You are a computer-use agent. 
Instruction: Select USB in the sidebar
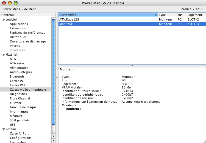point(12,125)
